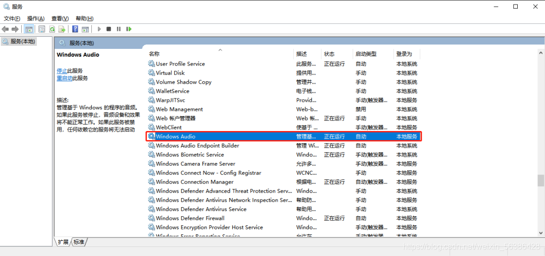
Task: Click the gear icon of Windows Audio Endpoint Builder
Action: click(151, 145)
